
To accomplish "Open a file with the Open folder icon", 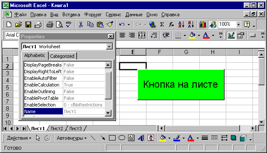I will [19, 25].
